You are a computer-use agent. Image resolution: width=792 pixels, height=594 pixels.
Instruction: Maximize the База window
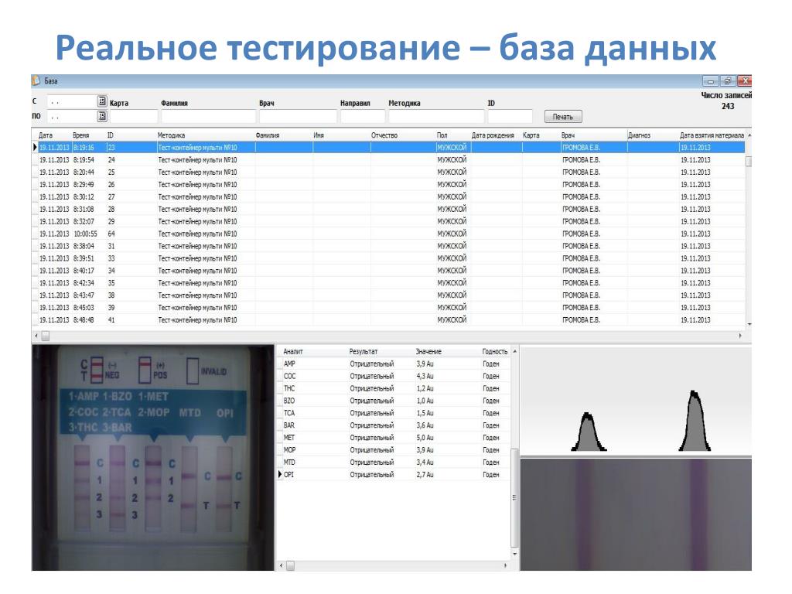click(728, 80)
